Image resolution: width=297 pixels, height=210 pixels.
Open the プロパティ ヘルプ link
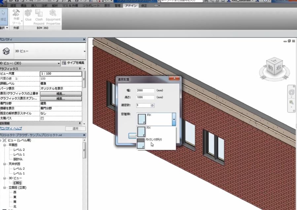click(x=11, y=128)
